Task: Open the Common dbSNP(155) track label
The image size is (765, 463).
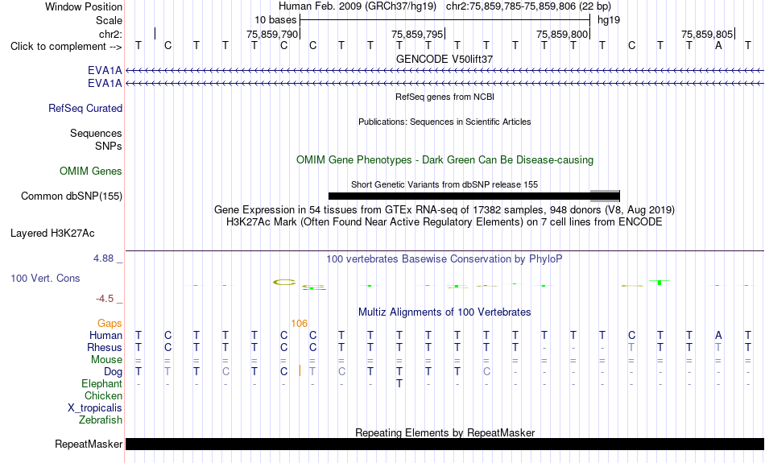Action: [x=71, y=196]
